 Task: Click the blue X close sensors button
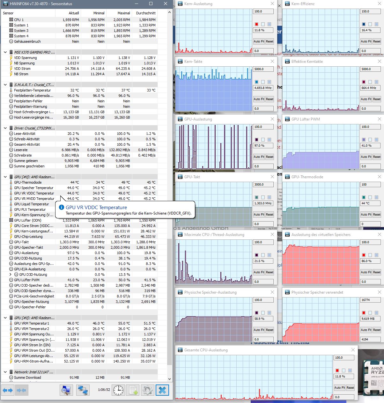coord(162,390)
